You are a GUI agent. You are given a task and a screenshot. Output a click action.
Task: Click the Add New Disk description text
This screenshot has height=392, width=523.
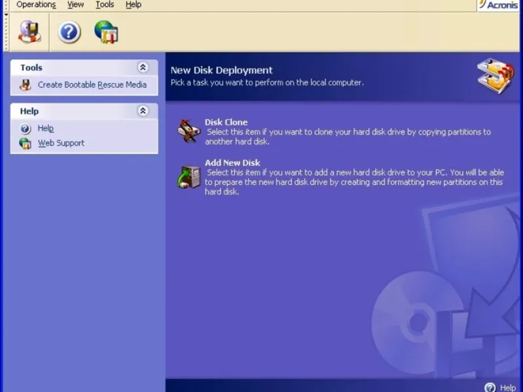pyautogui.click(x=354, y=182)
